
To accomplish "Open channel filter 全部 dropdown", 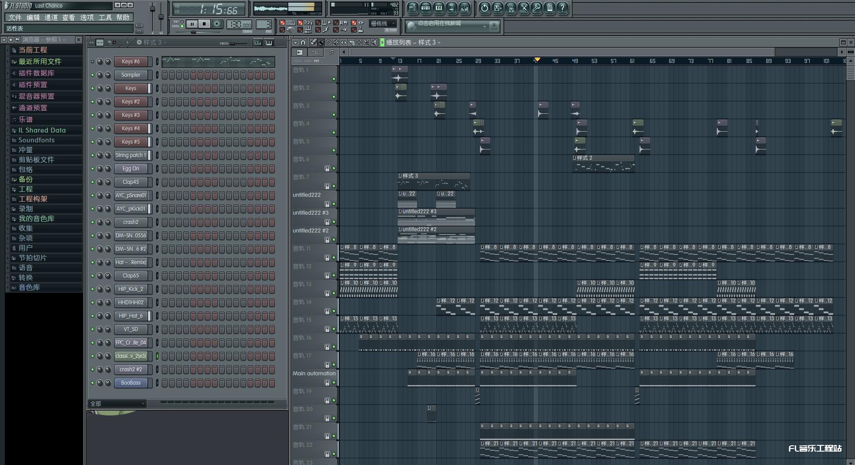I will click(118, 403).
